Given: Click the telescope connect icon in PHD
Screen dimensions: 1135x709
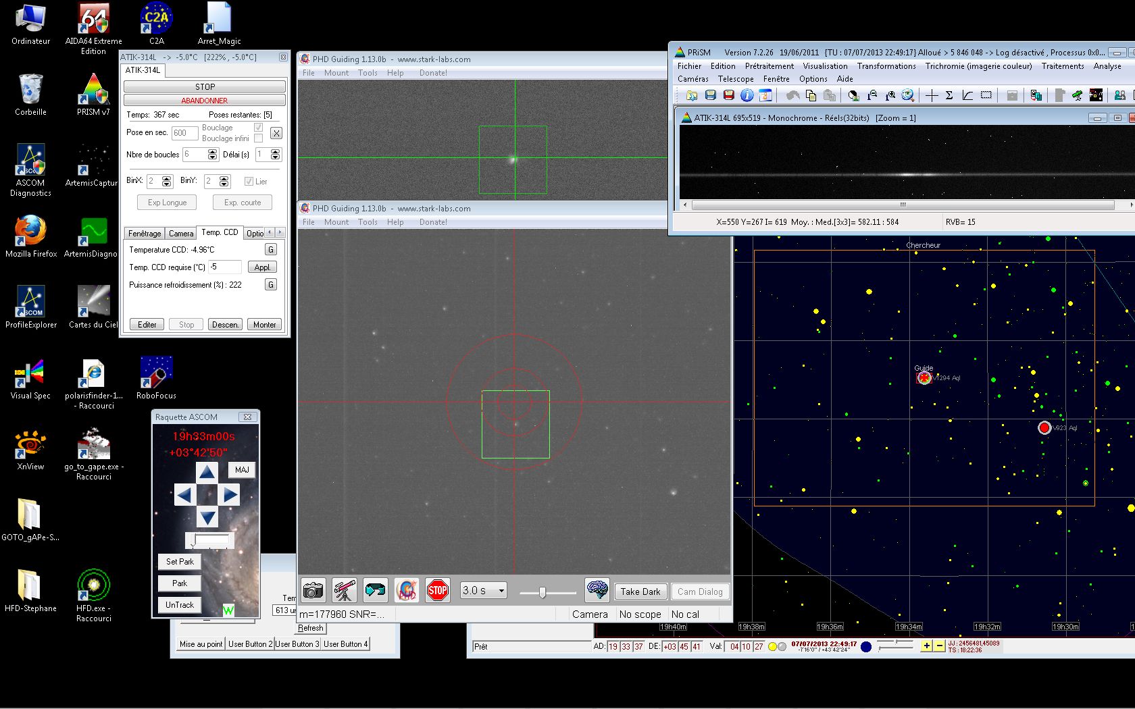Looking at the screenshot, I should pyautogui.click(x=345, y=591).
